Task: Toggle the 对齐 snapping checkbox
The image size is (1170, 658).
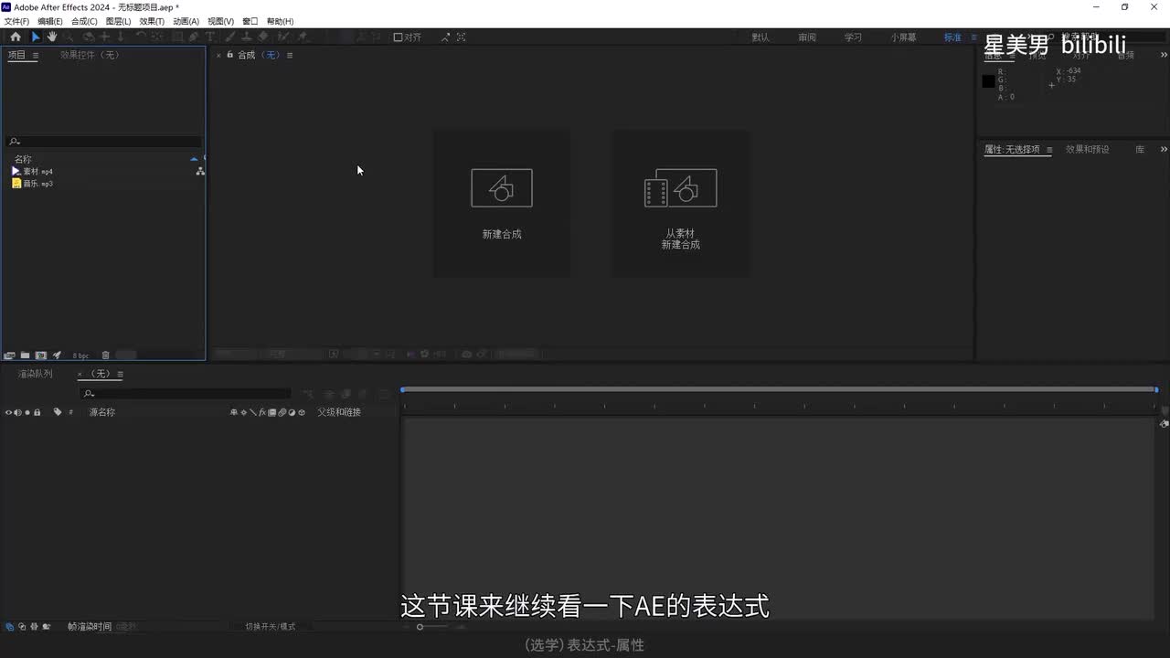Action: tap(398, 37)
